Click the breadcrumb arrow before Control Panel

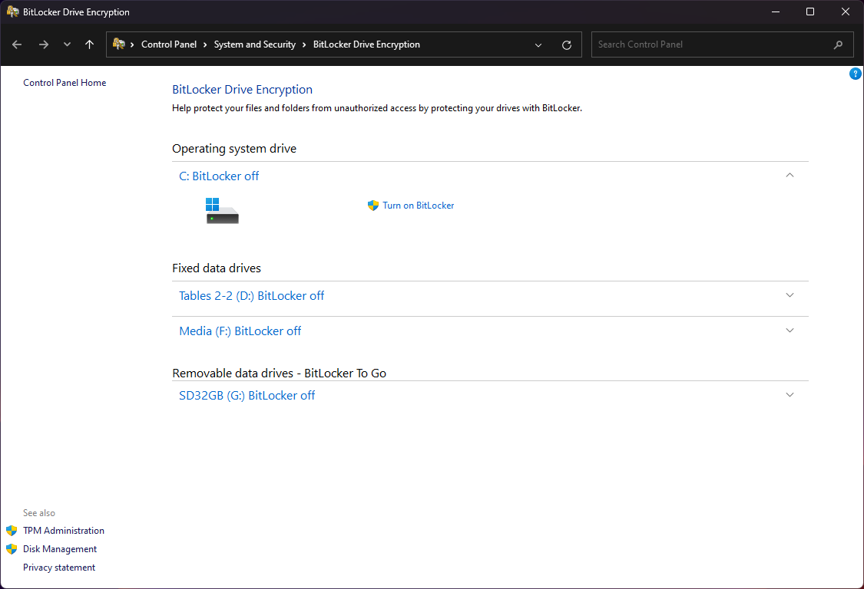click(132, 45)
